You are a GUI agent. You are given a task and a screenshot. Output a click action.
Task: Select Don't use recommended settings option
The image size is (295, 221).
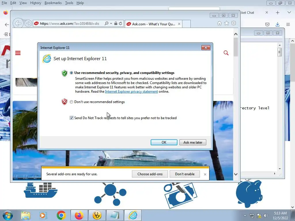(x=71, y=102)
